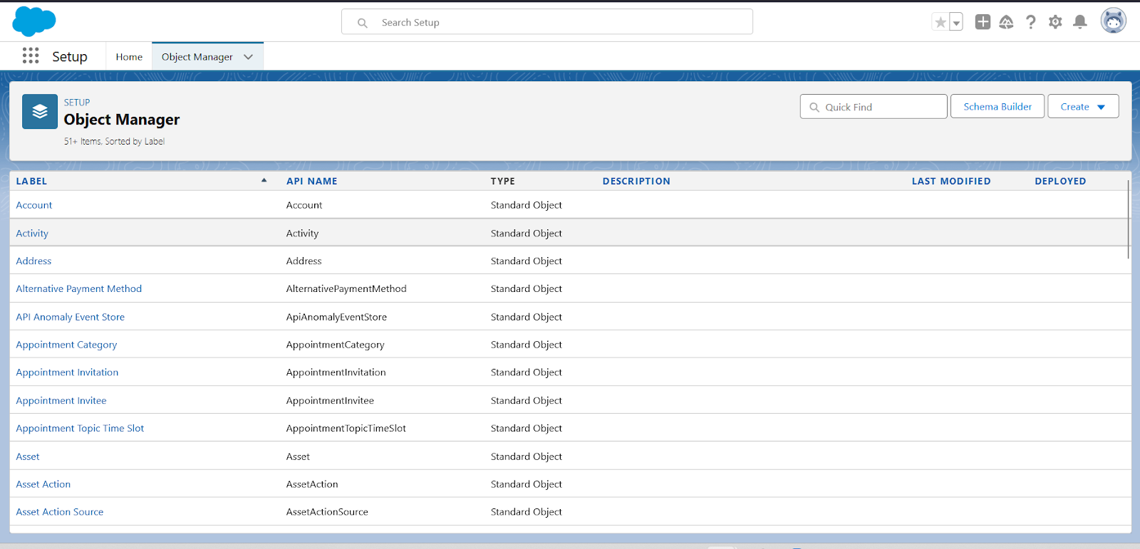Open Appointment Invitee object
The width and height of the screenshot is (1140, 549).
click(61, 401)
